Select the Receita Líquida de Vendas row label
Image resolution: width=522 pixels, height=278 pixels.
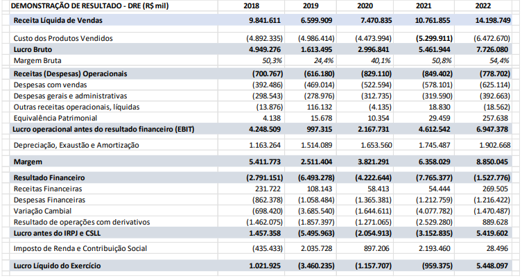[x=58, y=21]
